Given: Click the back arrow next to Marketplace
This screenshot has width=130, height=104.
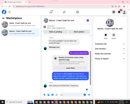Looking at the screenshot, I should click(3, 18).
